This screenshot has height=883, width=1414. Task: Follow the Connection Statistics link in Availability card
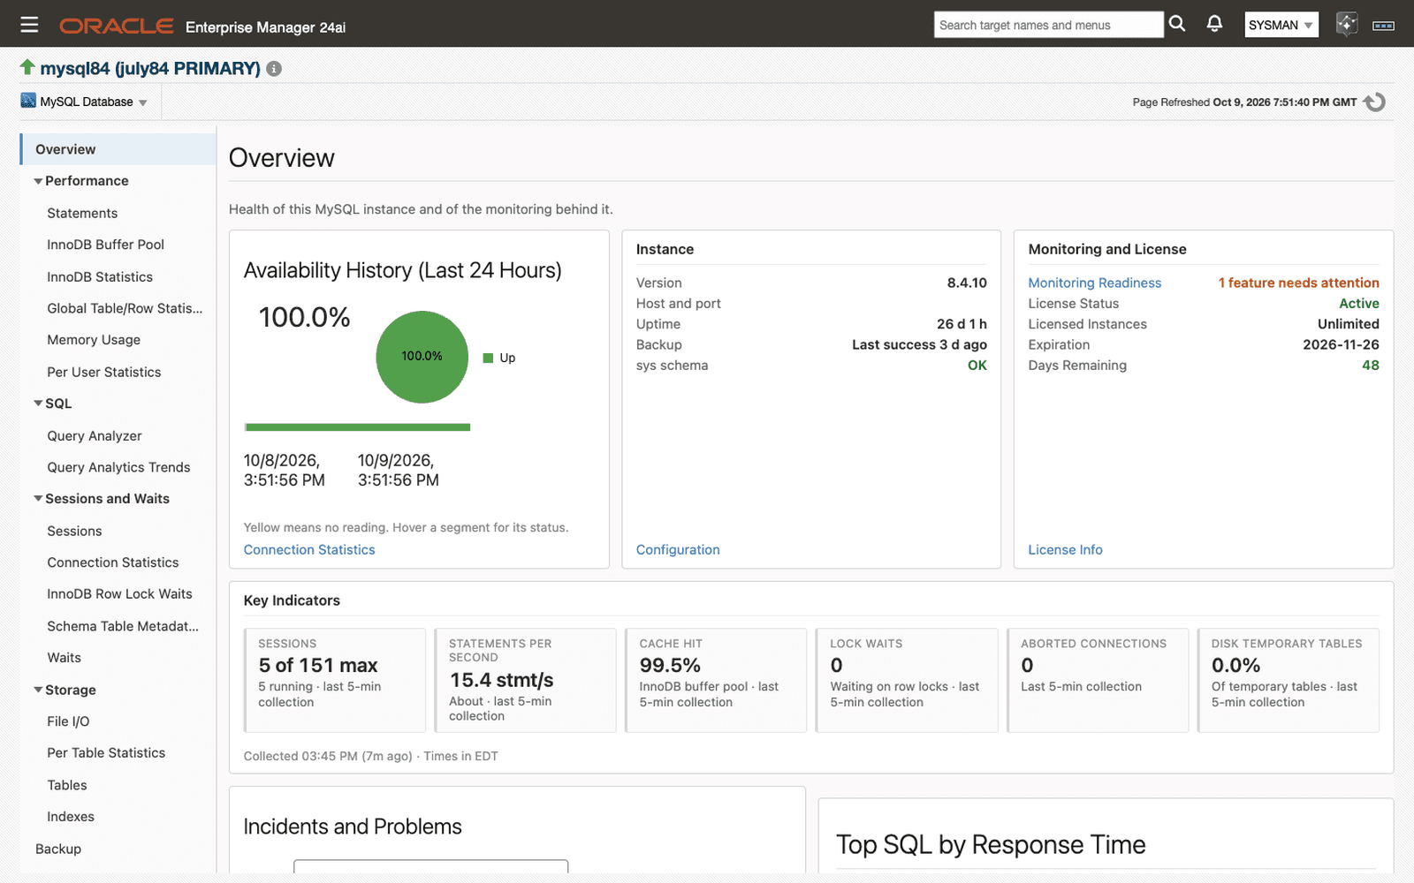point(309,549)
